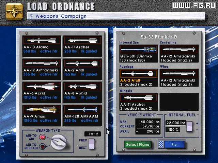This screenshot has height=163, width=218.
Task: Click the highlighted 'AA-2 Atoll' Fuselage label
Action: 130,80
